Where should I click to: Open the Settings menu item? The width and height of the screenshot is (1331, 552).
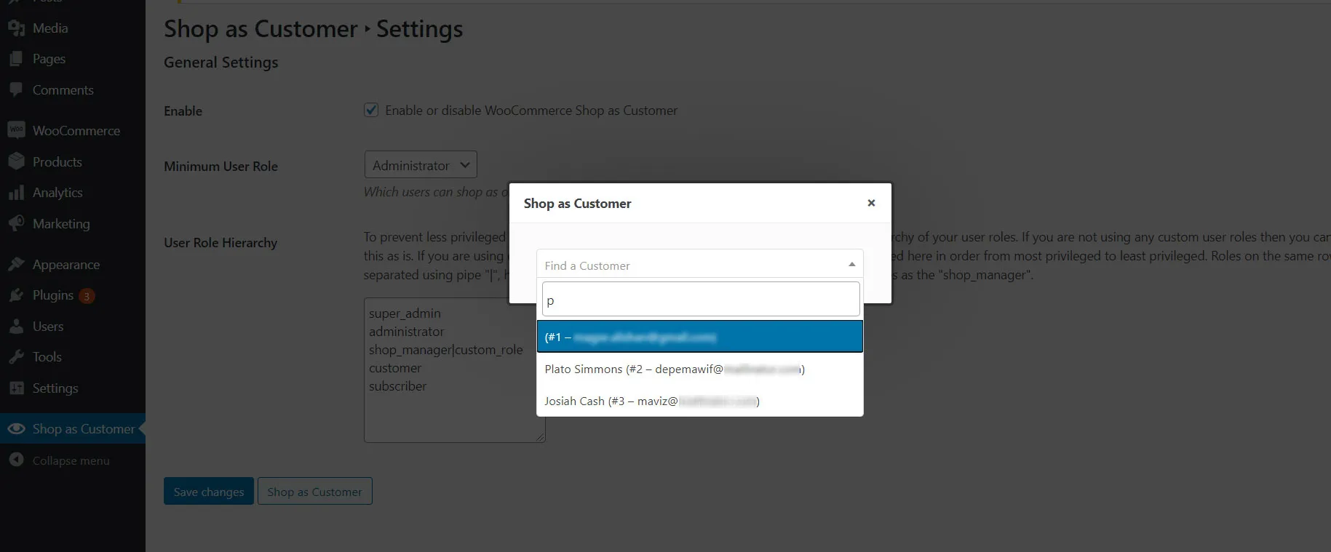(73, 388)
